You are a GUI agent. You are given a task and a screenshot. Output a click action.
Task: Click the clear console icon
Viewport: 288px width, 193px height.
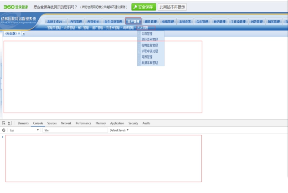4,130
